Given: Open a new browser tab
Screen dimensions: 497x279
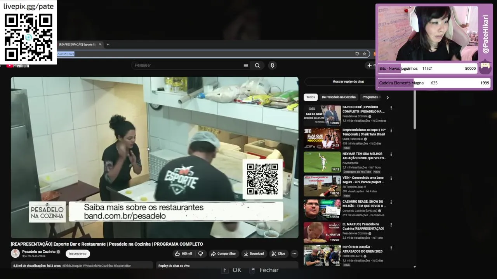Looking at the screenshot, I should point(108,45).
